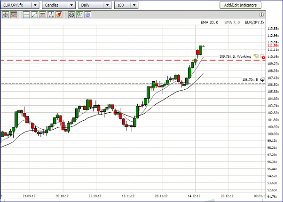Click the 14.12.12 date axis label

194,196
